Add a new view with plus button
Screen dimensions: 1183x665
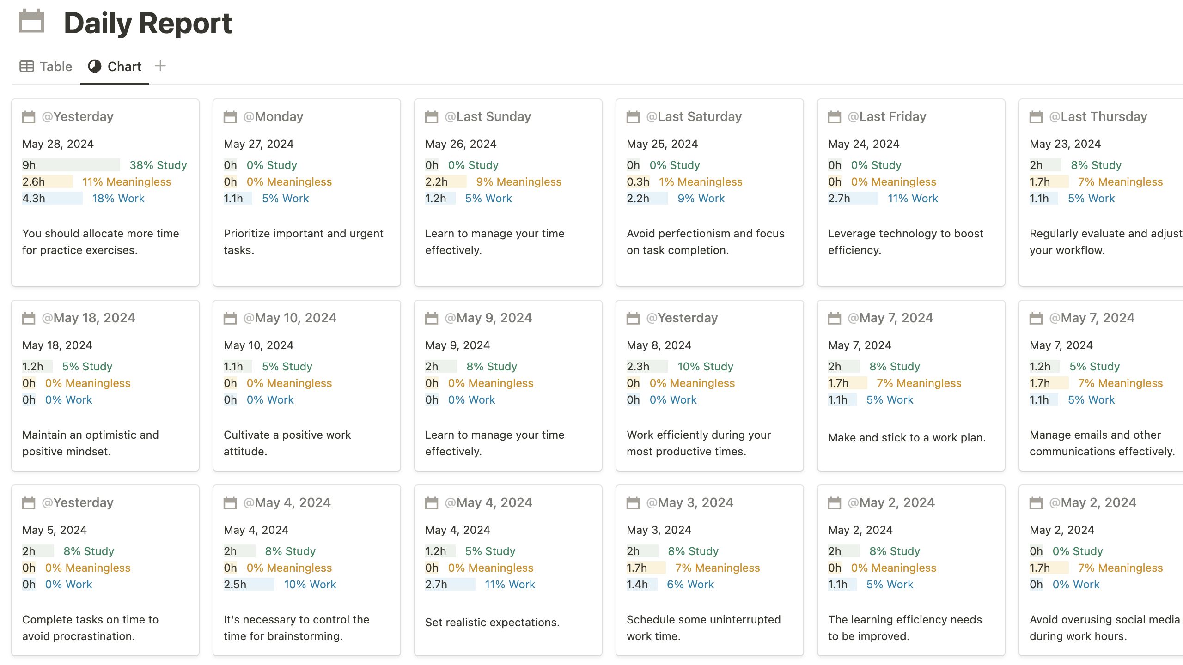click(x=160, y=66)
